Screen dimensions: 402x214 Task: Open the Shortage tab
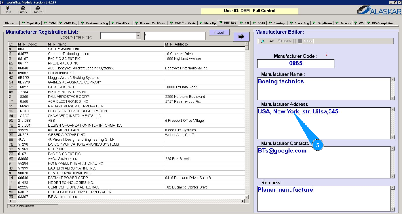[x=277, y=23]
